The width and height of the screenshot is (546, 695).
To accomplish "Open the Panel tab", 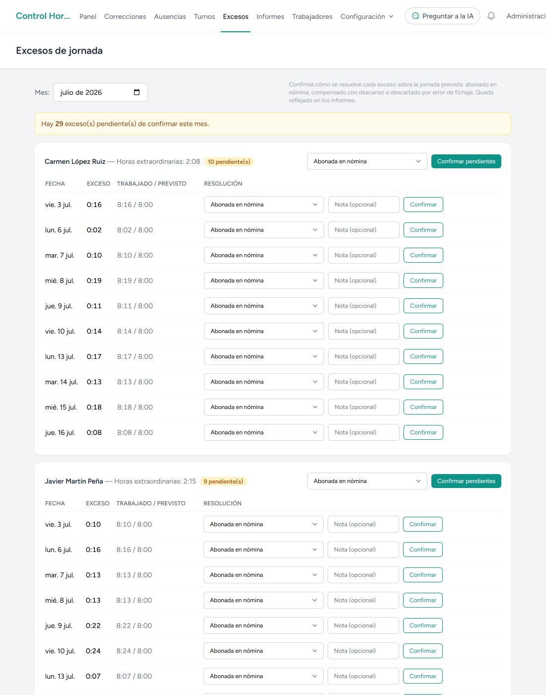I will (x=88, y=16).
